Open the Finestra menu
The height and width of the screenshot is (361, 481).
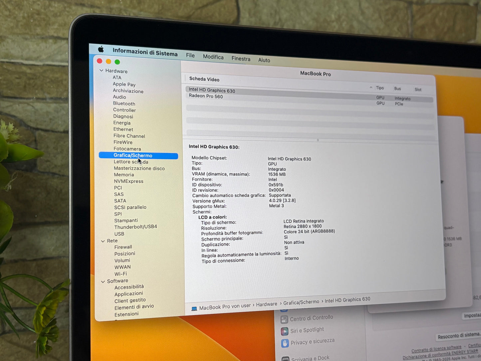[241, 59]
